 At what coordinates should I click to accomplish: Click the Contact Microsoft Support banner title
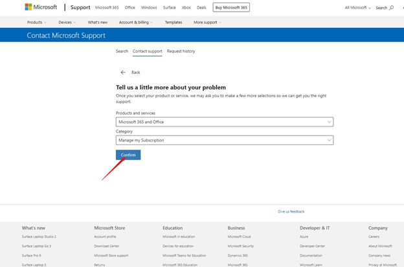pyautogui.click(x=66, y=36)
